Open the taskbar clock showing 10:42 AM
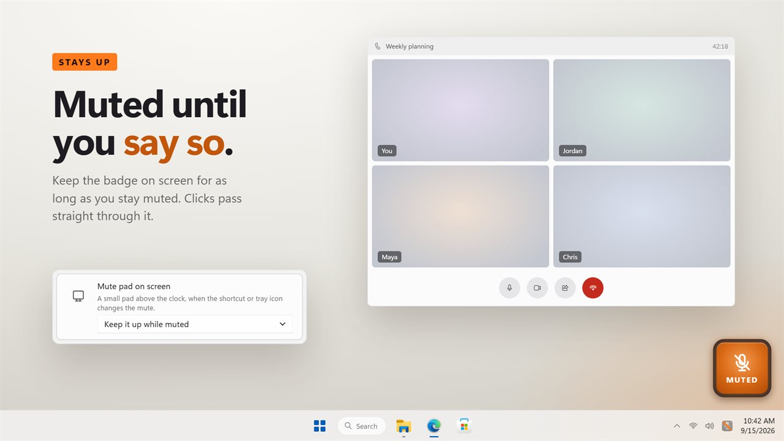Screen dimensions: 784x441 pos(759,426)
